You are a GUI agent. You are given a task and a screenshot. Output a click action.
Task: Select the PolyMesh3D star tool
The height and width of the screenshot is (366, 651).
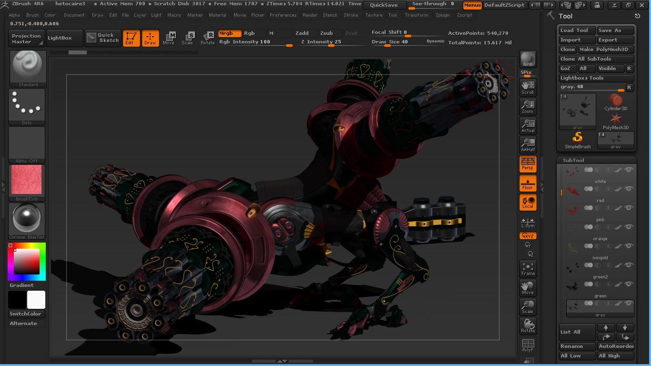point(616,121)
